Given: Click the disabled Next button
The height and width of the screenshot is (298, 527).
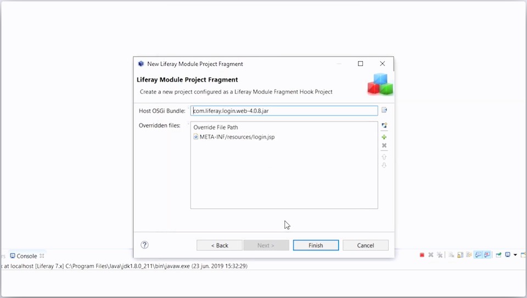Looking at the screenshot, I should click(266, 245).
